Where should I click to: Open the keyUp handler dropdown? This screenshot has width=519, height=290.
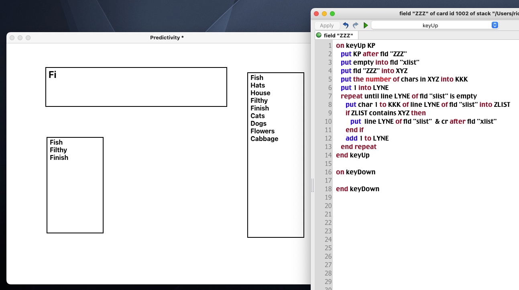[x=435, y=25]
